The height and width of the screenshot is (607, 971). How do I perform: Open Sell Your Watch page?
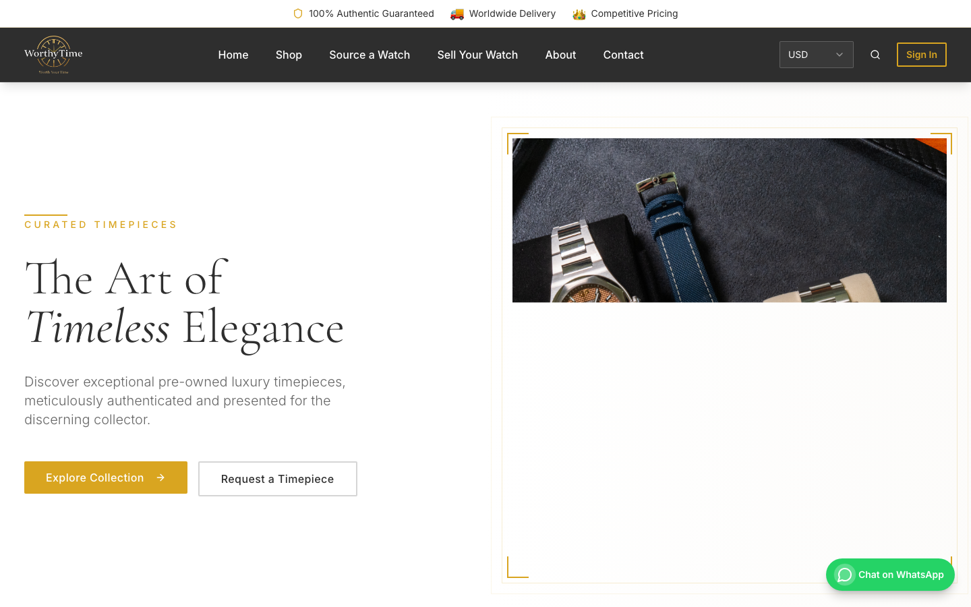477,55
